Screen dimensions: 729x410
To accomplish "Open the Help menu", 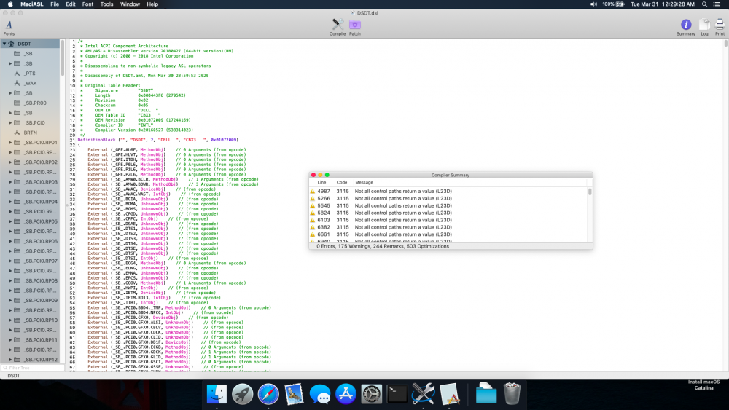I will pos(152,4).
